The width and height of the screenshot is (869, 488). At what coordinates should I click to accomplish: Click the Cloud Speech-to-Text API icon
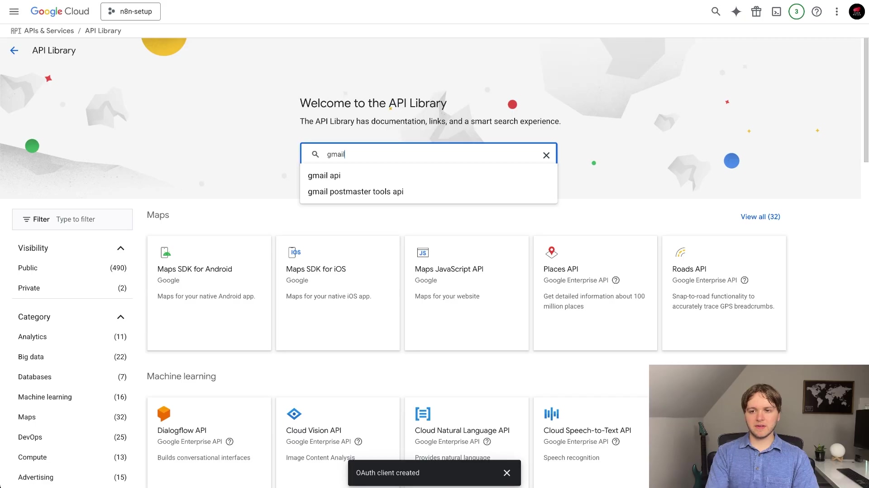(x=551, y=413)
